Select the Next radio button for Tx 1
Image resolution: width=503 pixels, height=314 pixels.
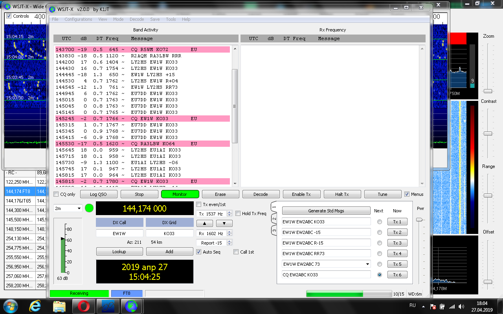[x=379, y=222]
